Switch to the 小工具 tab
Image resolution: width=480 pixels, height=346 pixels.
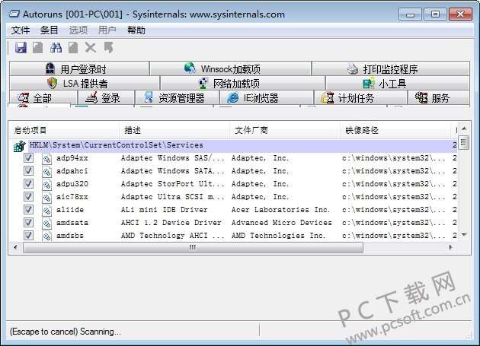(398, 83)
